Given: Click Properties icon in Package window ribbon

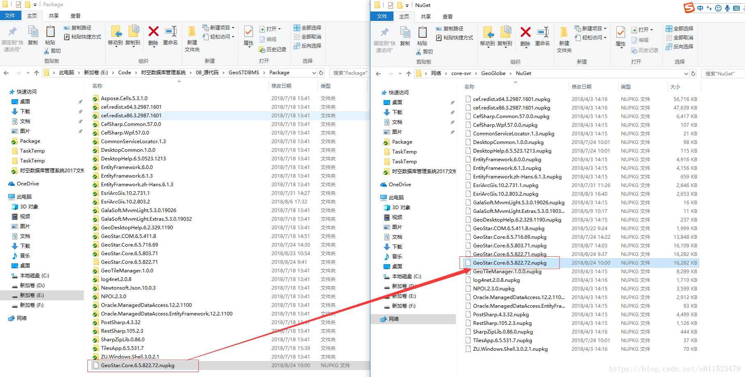Looking at the screenshot, I should 248,32.
